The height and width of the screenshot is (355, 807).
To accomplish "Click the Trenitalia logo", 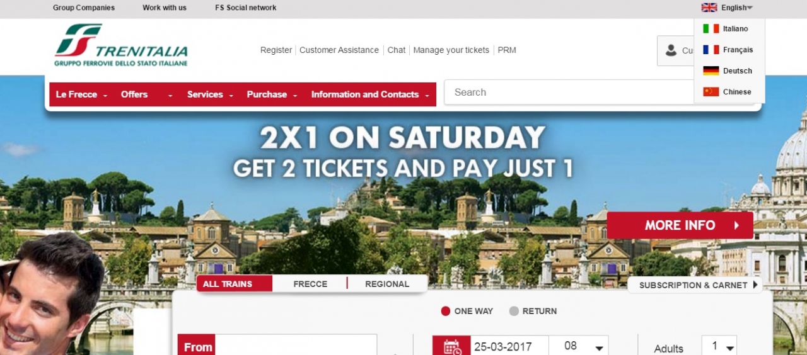I will pos(121,45).
